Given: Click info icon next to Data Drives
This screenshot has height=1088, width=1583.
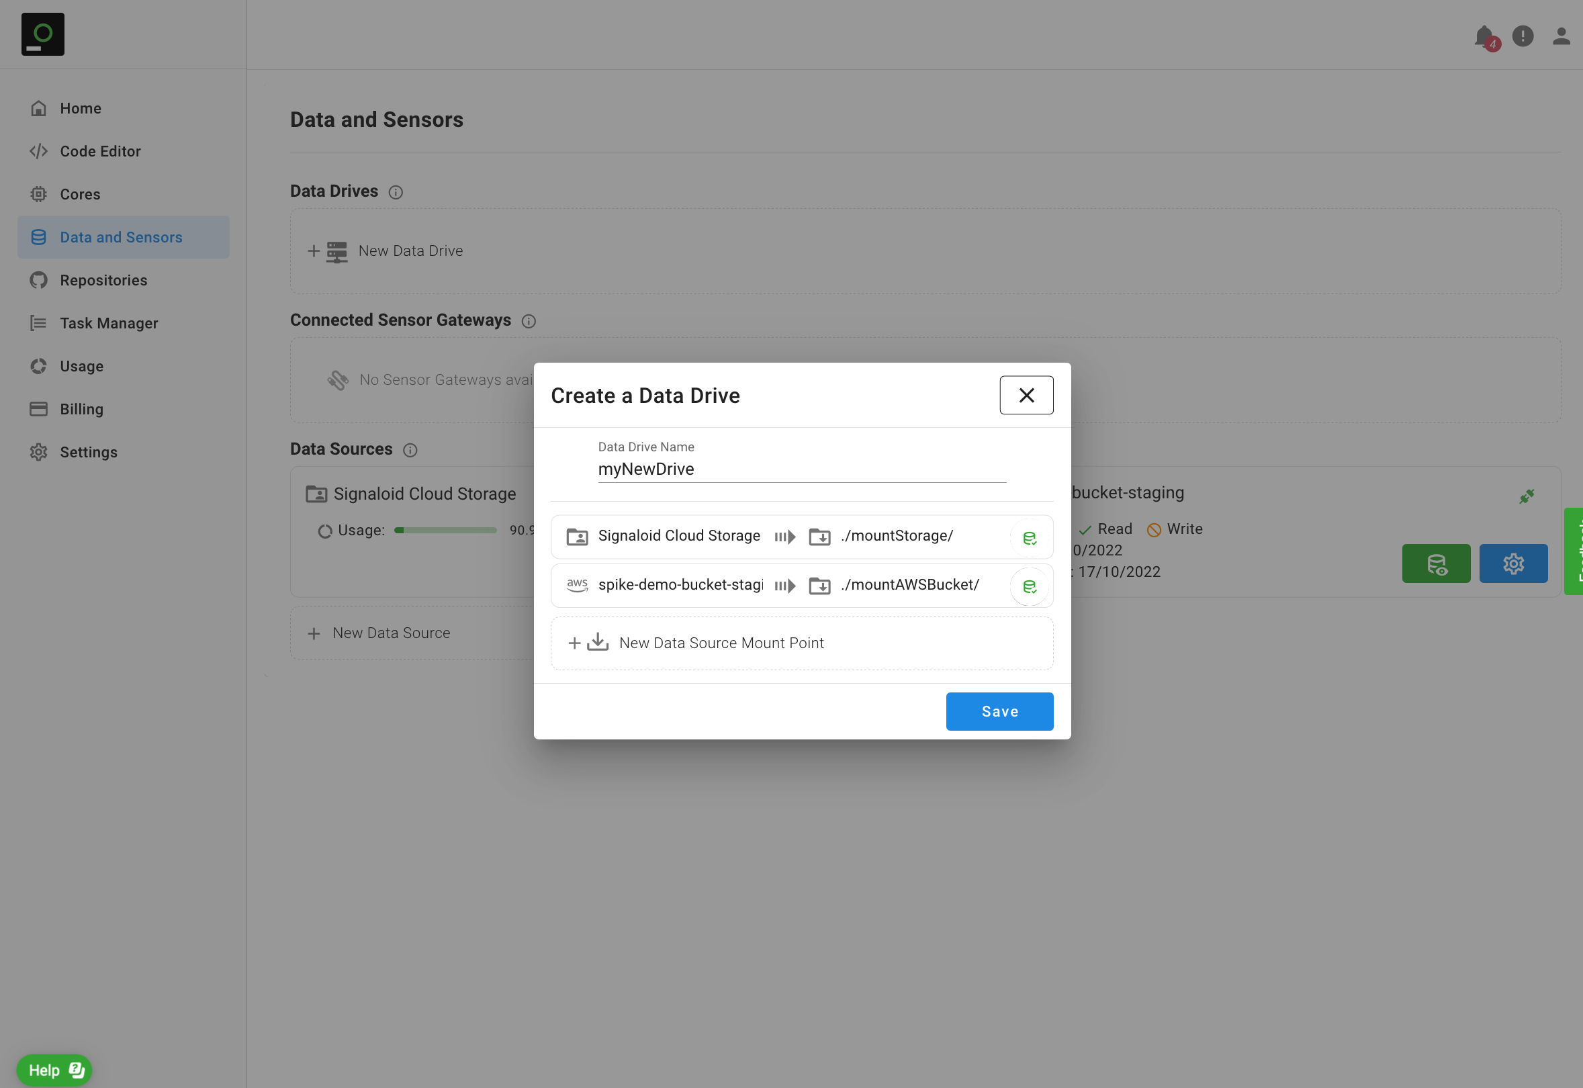Looking at the screenshot, I should pyautogui.click(x=396, y=192).
